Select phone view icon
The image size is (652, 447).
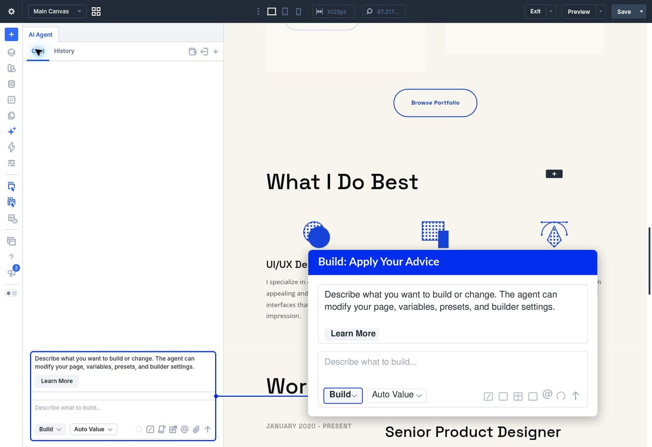(x=298, y=12)
